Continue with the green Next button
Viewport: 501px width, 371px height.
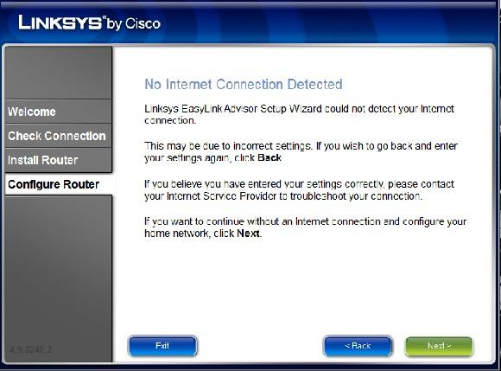click(x=439, y=346)
